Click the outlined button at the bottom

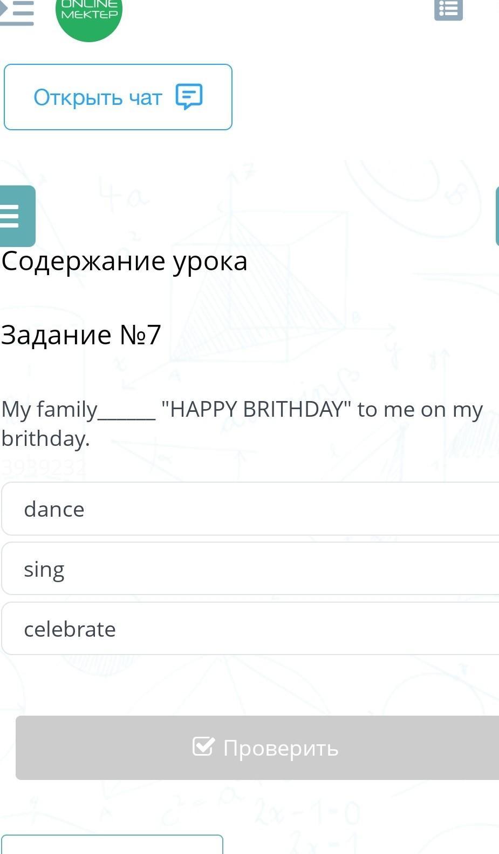[112, 845]
